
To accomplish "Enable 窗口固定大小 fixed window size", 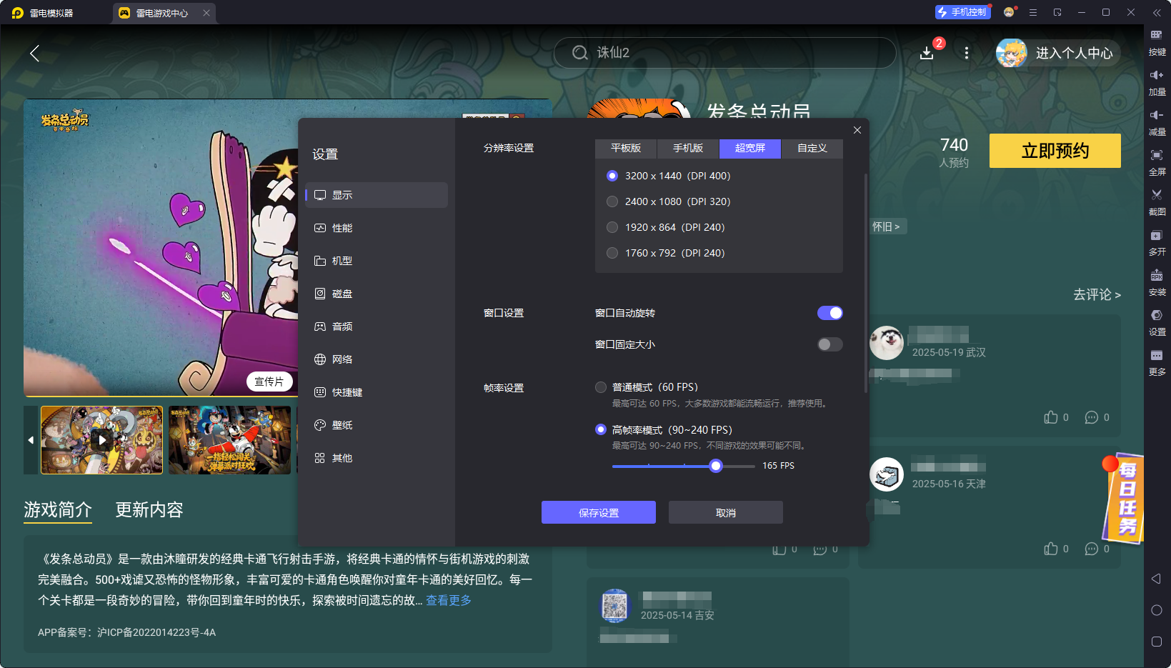I will pos(829,344).
